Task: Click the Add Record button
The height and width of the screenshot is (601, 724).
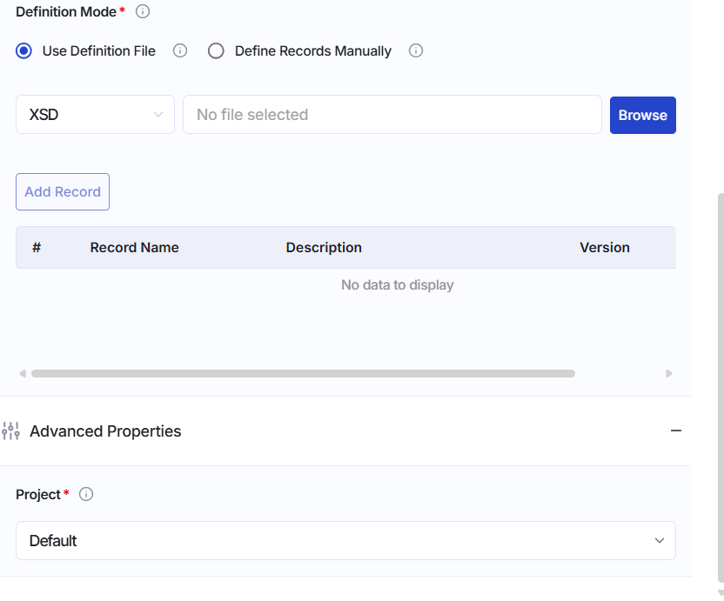Action: pyautogui.click(x=63, y=191)
